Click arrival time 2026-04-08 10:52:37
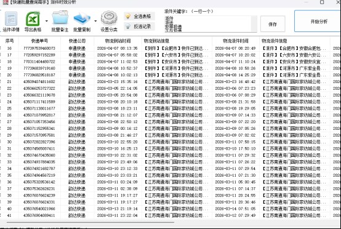The width and height of the screenshot is (341, 229). [117, 68]
